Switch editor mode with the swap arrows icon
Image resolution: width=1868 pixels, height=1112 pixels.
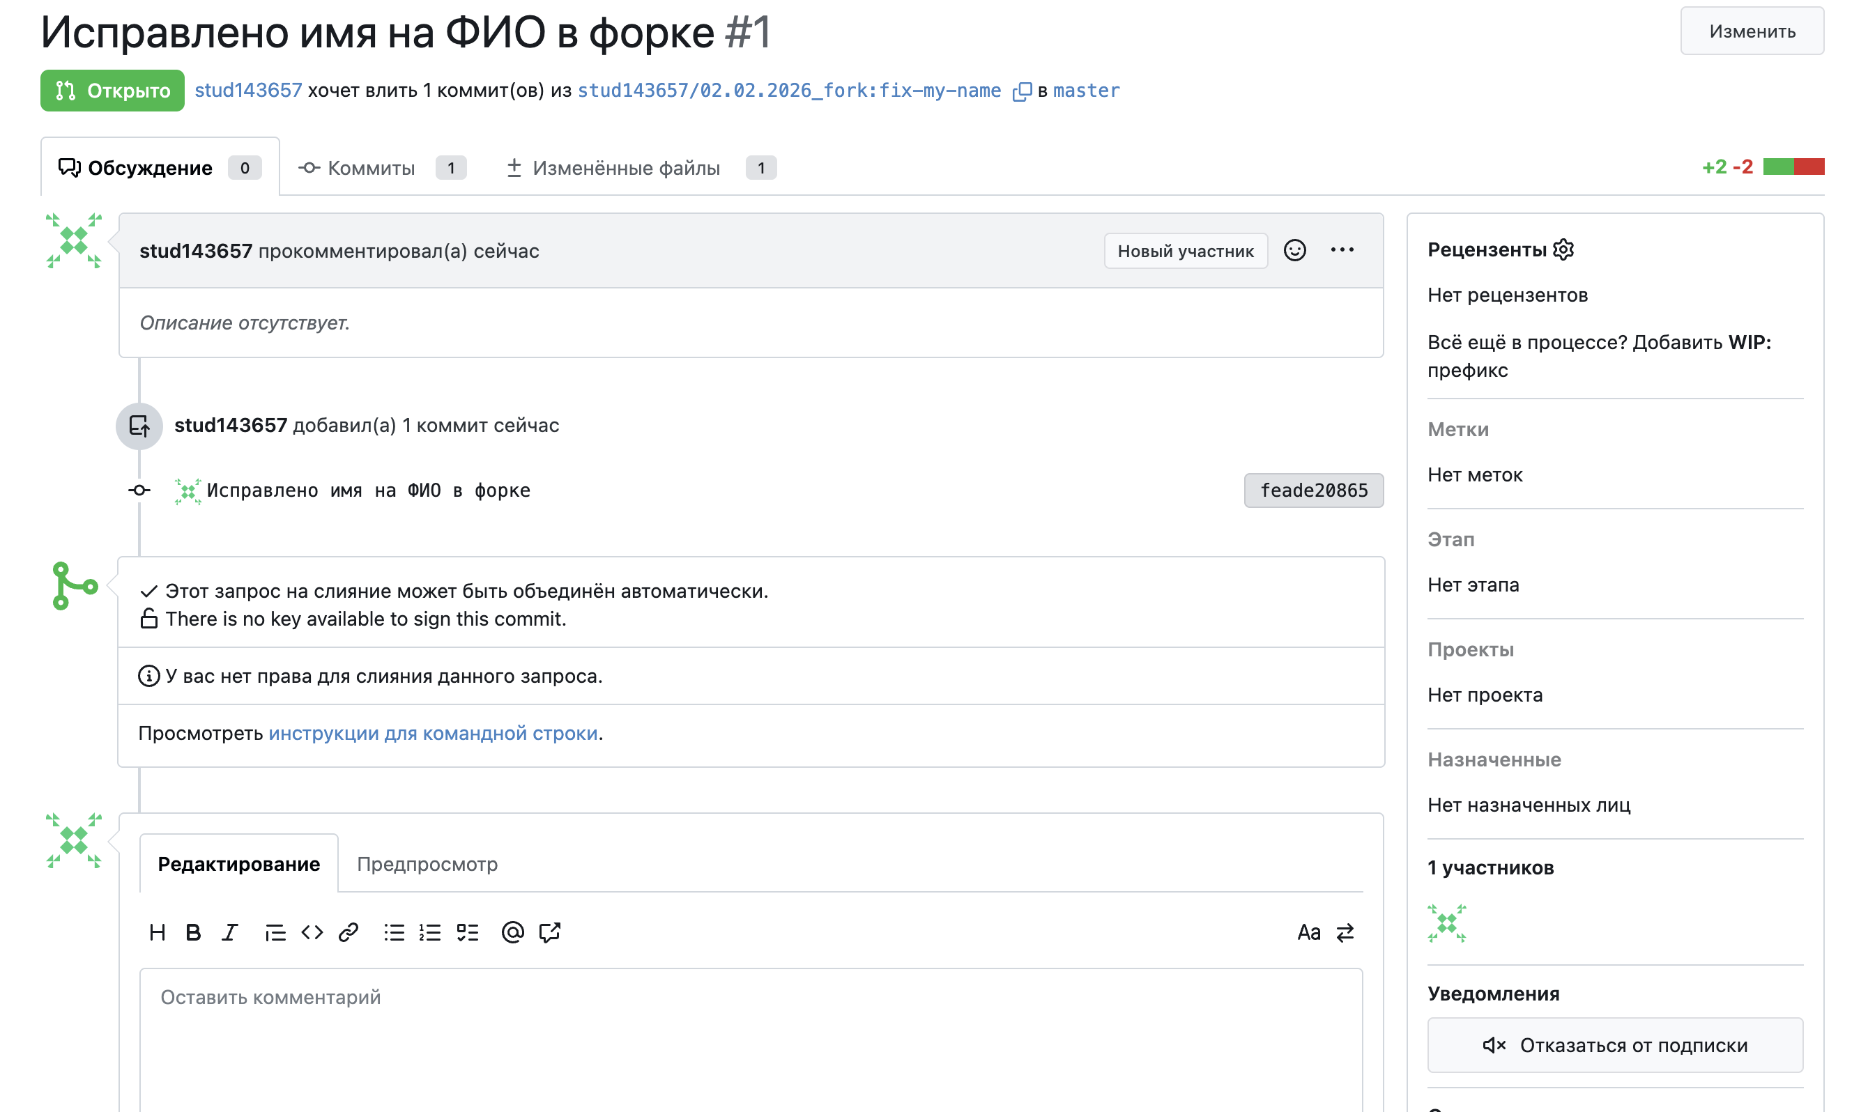pyautogui.click(x=1345, y=932)
